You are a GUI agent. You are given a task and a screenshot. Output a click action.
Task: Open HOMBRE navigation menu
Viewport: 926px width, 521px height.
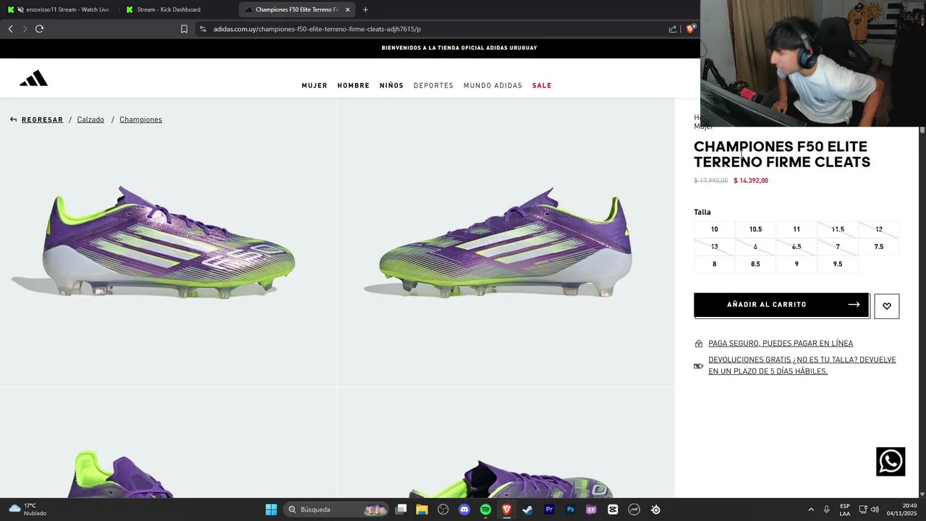tap(353, 85)
